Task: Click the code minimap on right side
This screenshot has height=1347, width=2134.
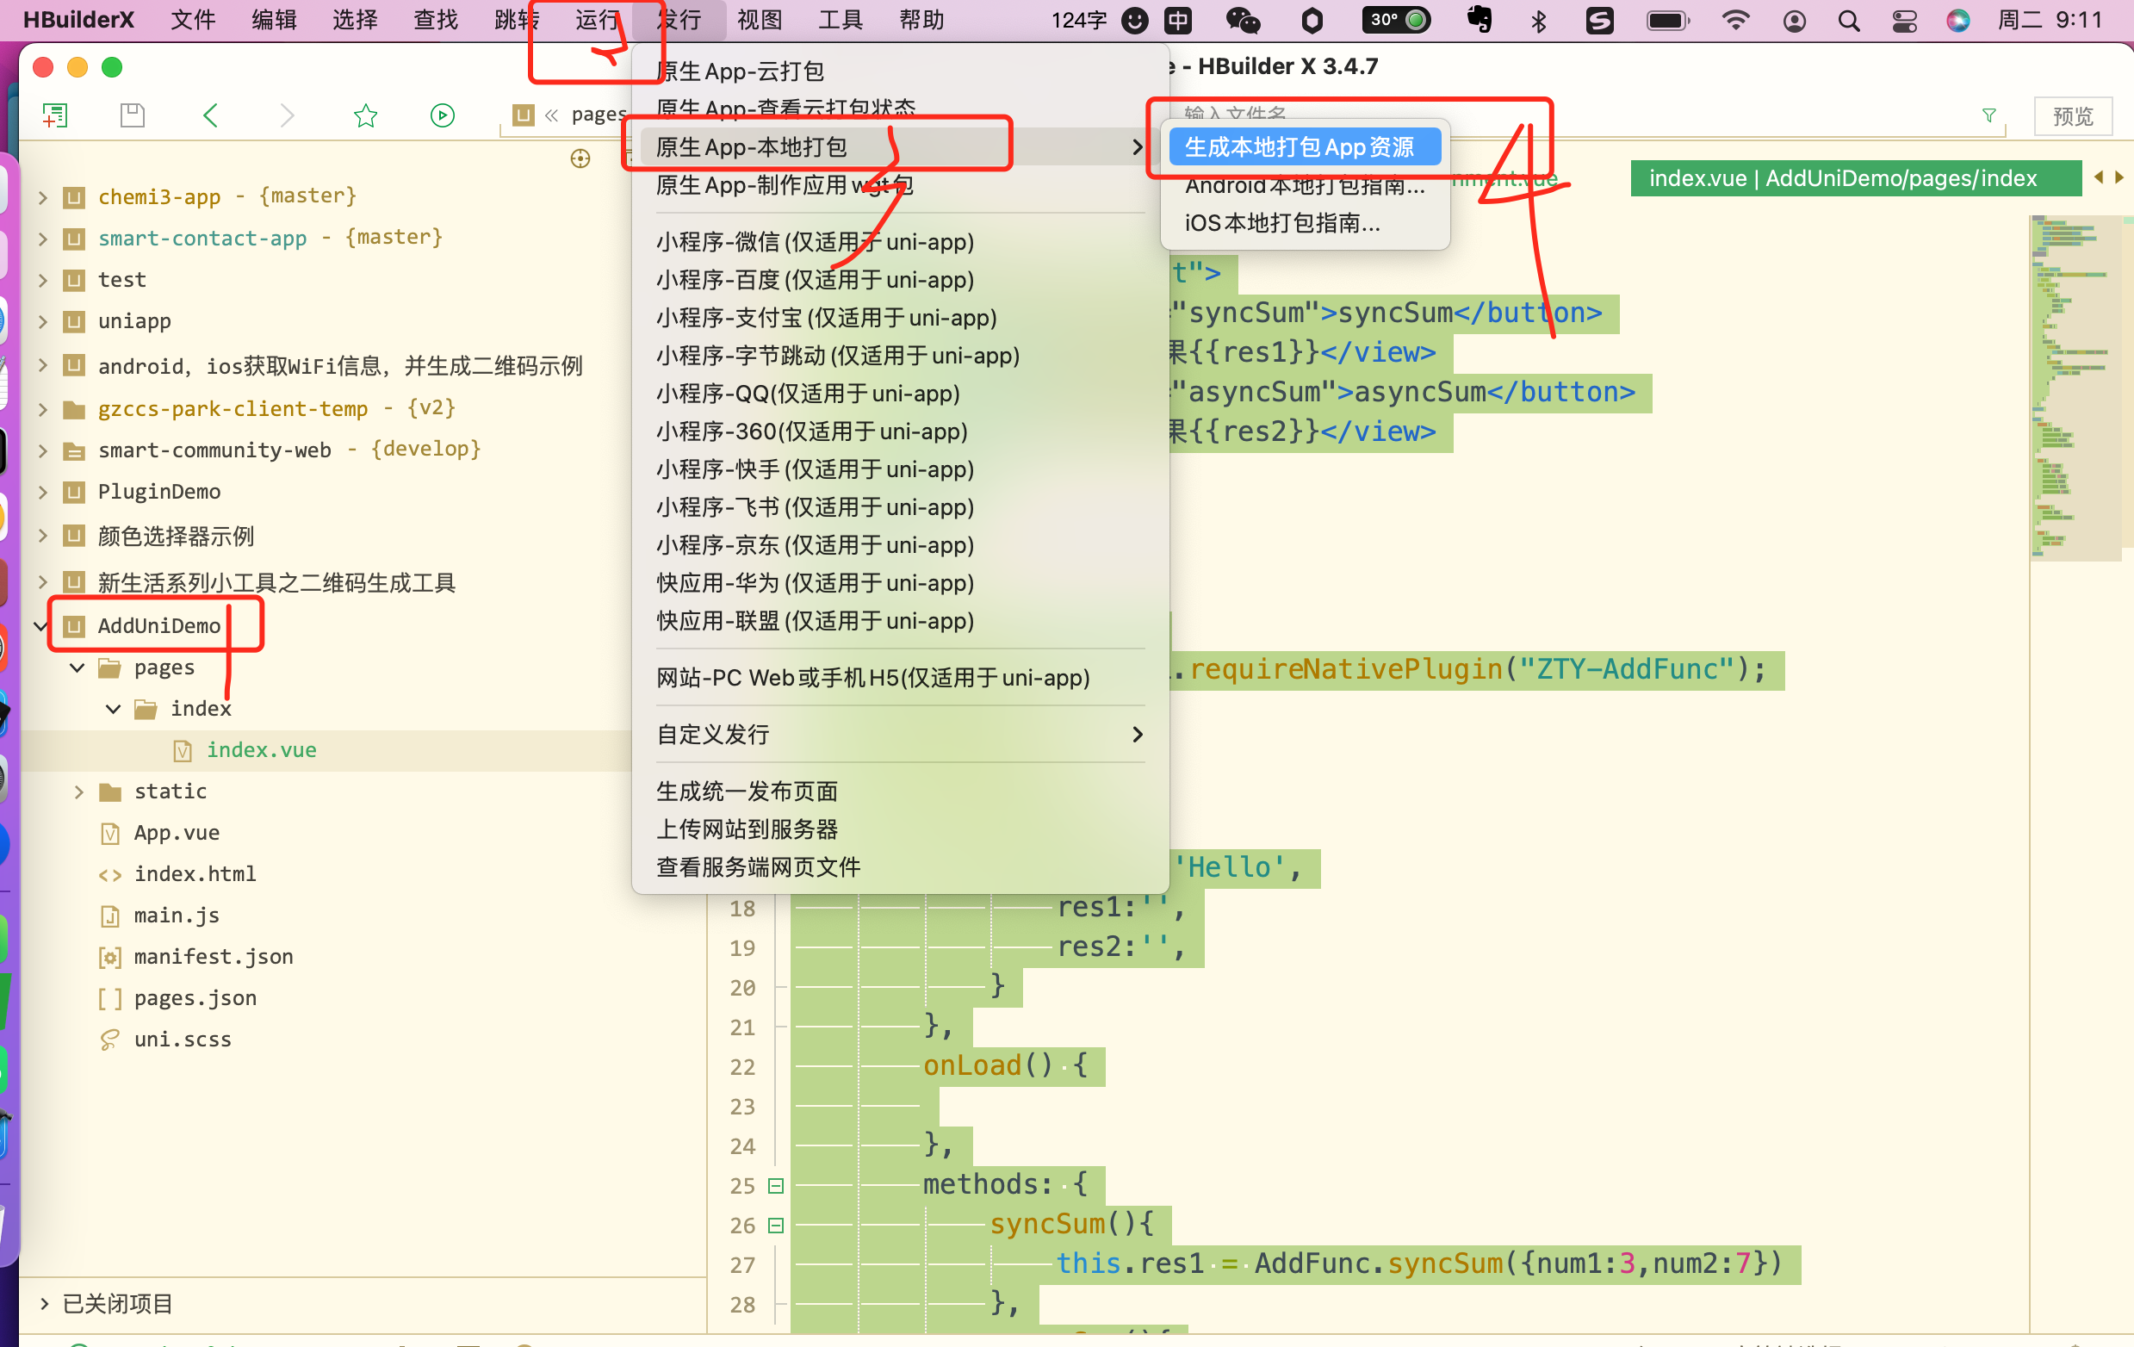Action: tap(2075, 388)
